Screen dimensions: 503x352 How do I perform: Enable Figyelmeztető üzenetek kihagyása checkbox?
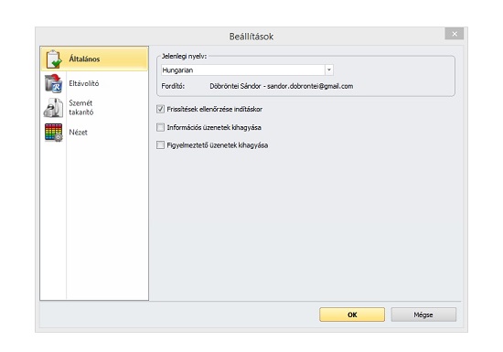(x=160, y=145)
